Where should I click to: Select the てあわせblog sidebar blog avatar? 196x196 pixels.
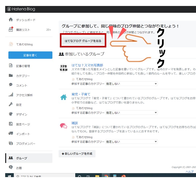point(11,44)
